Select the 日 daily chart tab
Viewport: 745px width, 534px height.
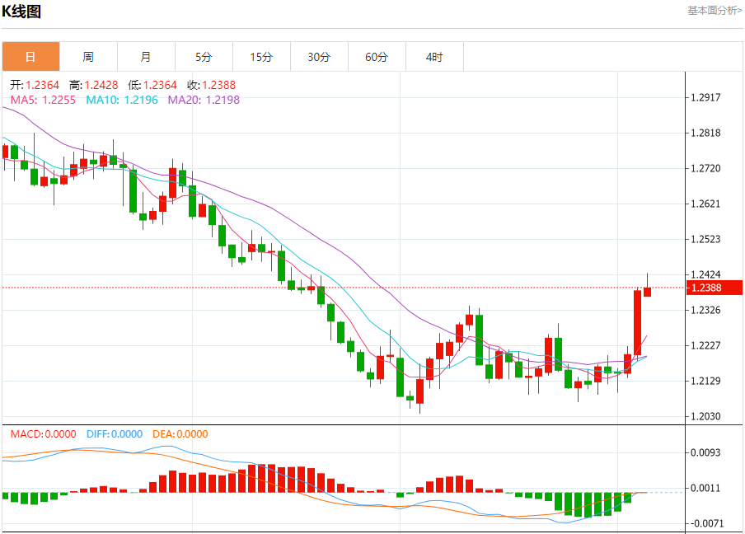tap(30, 57)
